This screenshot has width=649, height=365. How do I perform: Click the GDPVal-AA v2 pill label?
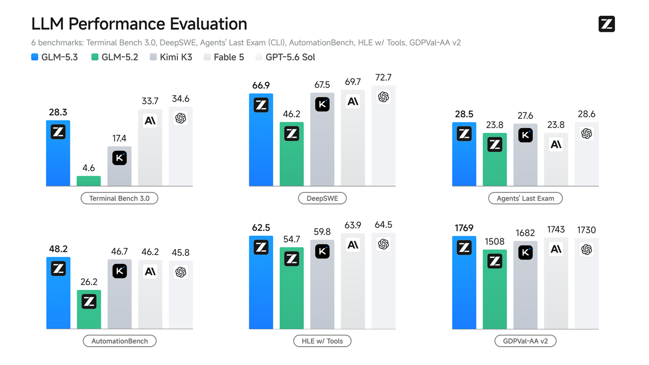click(x=525, y=341)
